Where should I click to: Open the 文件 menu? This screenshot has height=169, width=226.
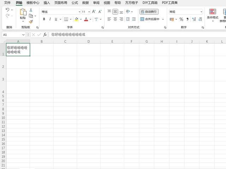(7, 3)
